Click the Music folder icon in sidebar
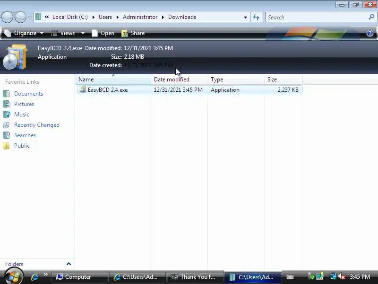The image size is (378, 284). [7, 114]
